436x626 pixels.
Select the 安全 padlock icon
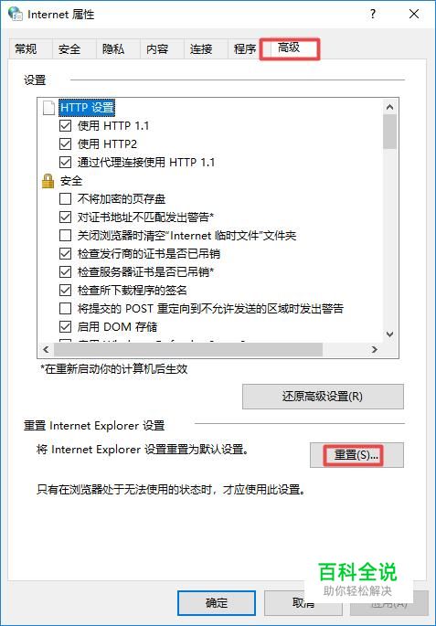coord(48,181)
